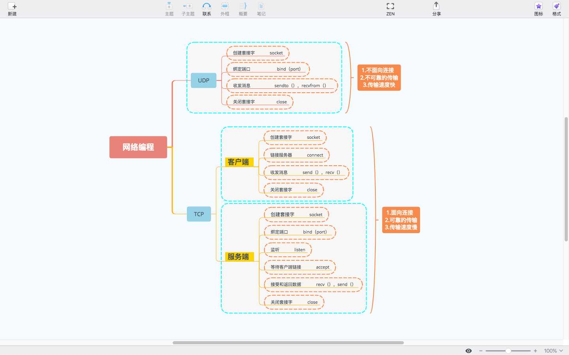Click the 接受和返回数据 recv() send() node

coord(313,284)
